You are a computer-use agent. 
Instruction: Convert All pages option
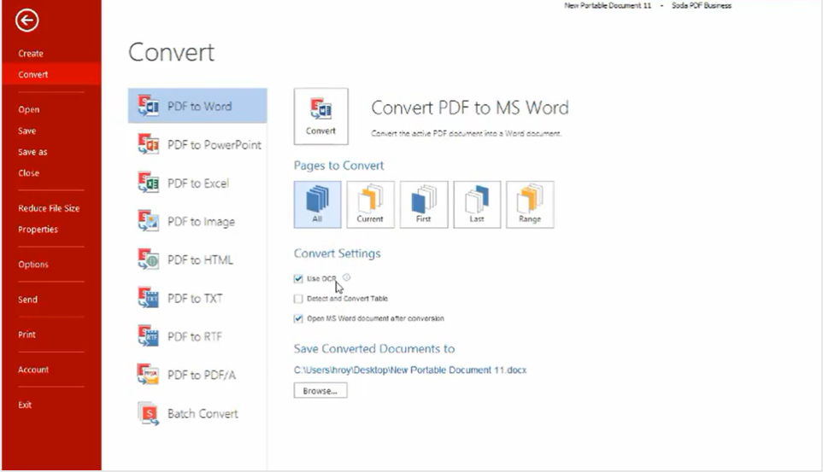click(317, 204)
